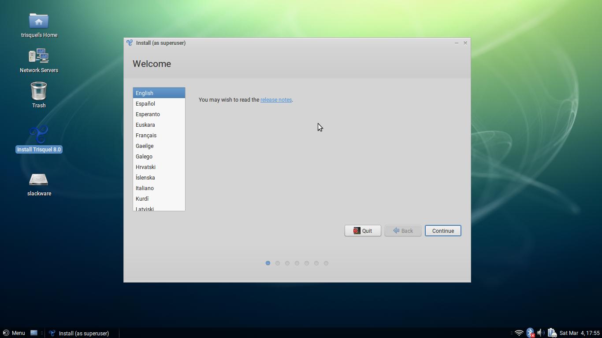
Task: Click the Continue button
Action: (x=442, y=230)
